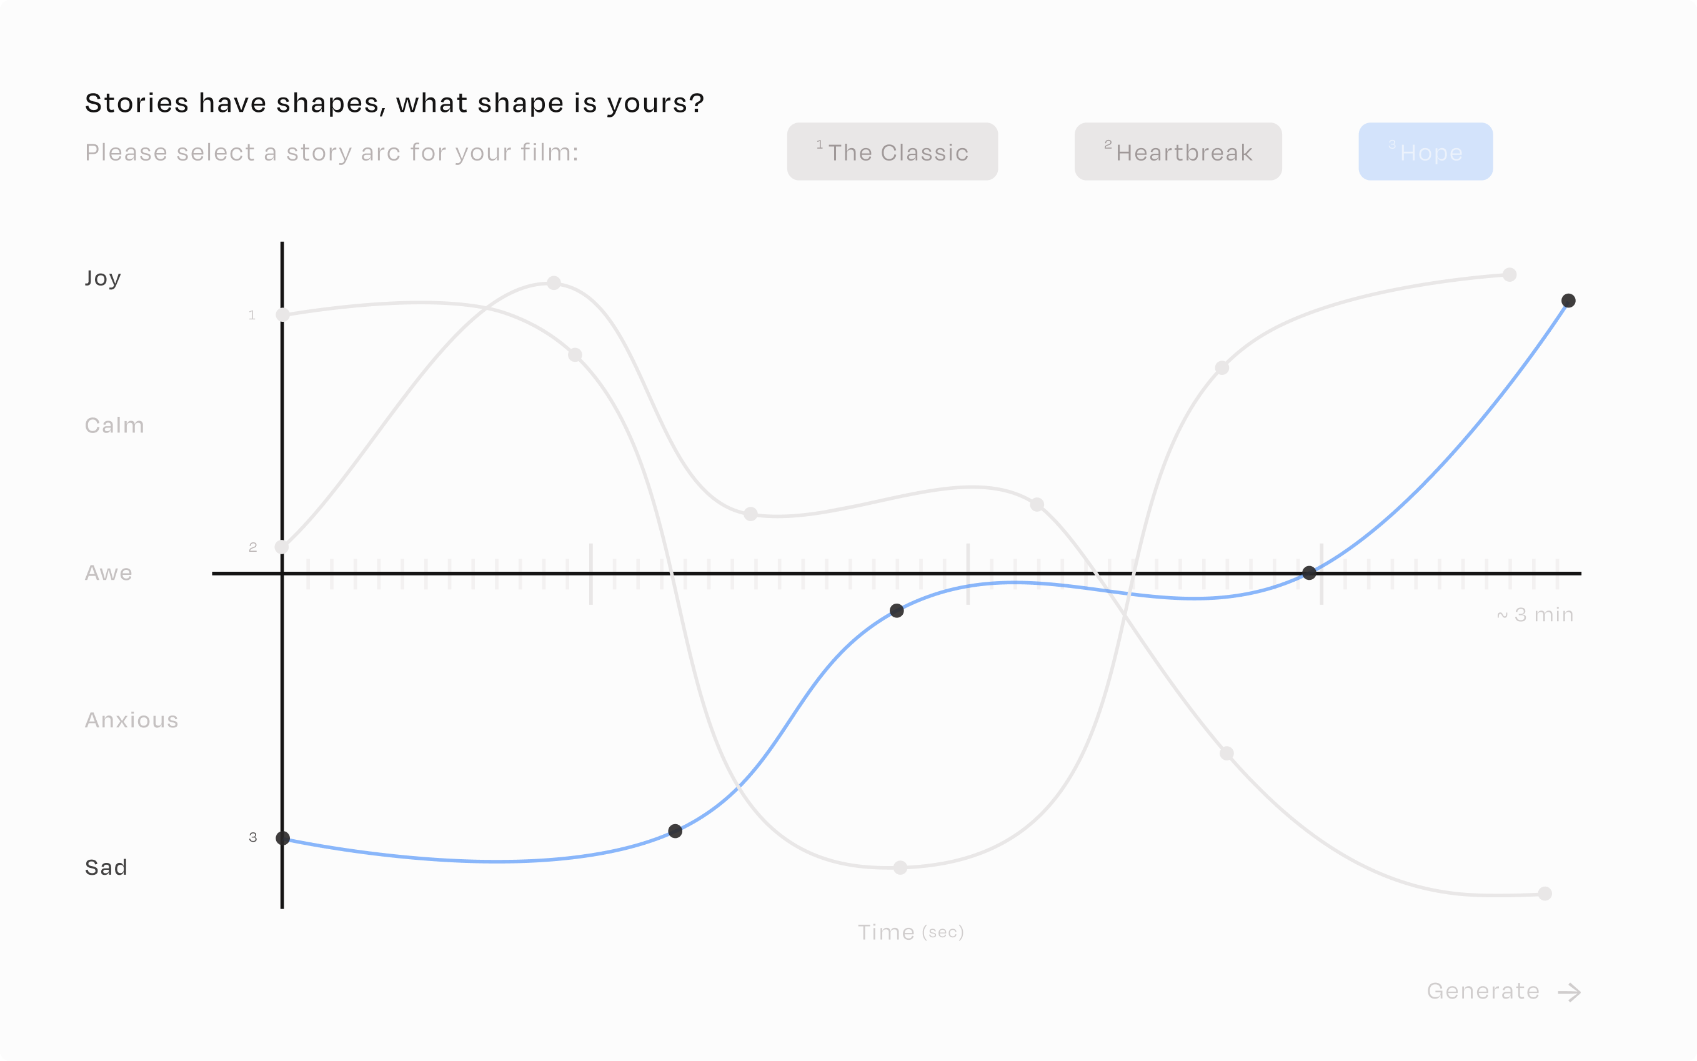1697x1061 pixels.
Task: Click the topmost grey curve peak point at left
Action: click(554, 283)
